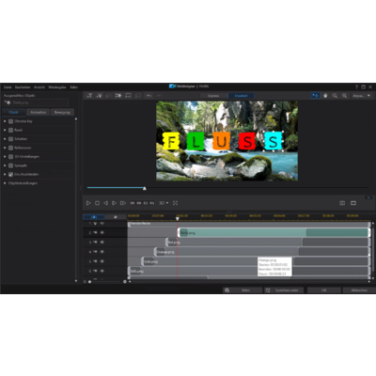Viewport: 376px width, 376px height.
Task: Click the add particle effect toolbar icon
Action: pos(118,96)
